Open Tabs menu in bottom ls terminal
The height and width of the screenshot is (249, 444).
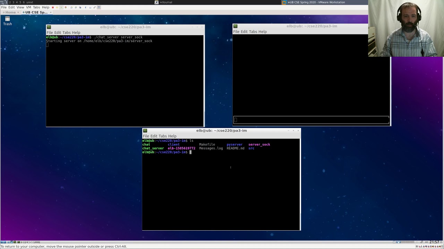163,136
